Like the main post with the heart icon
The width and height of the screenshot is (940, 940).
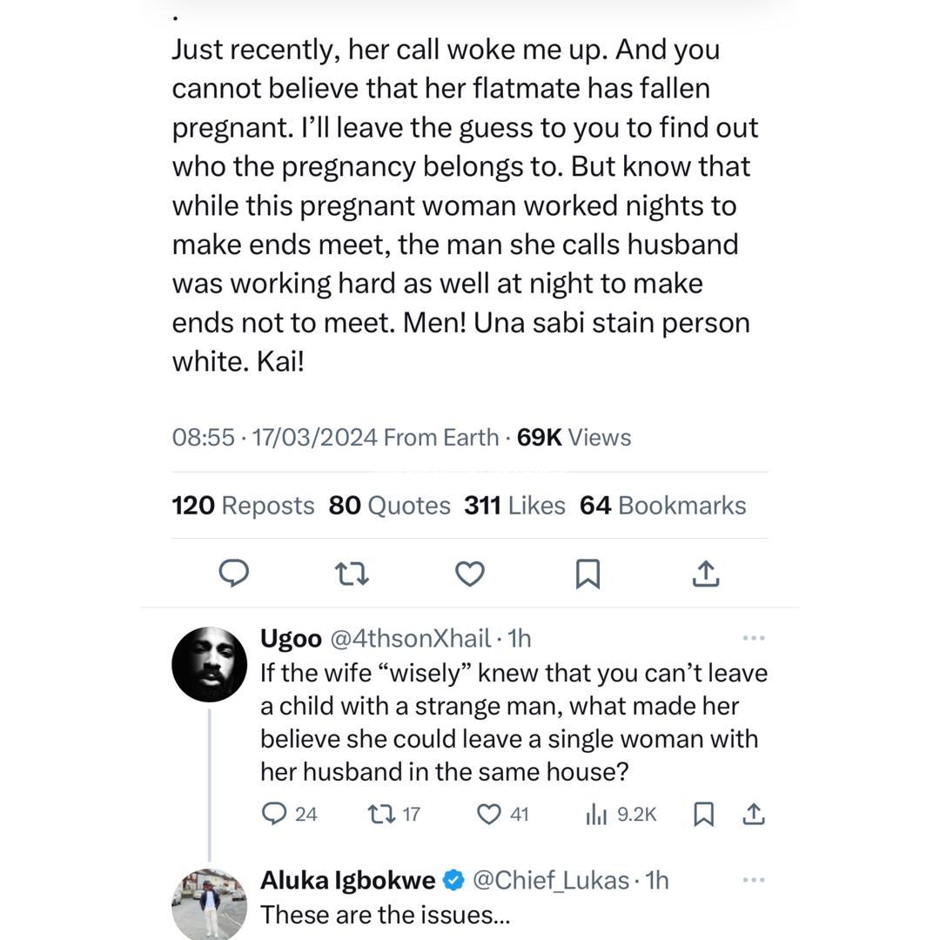[470, 574]
